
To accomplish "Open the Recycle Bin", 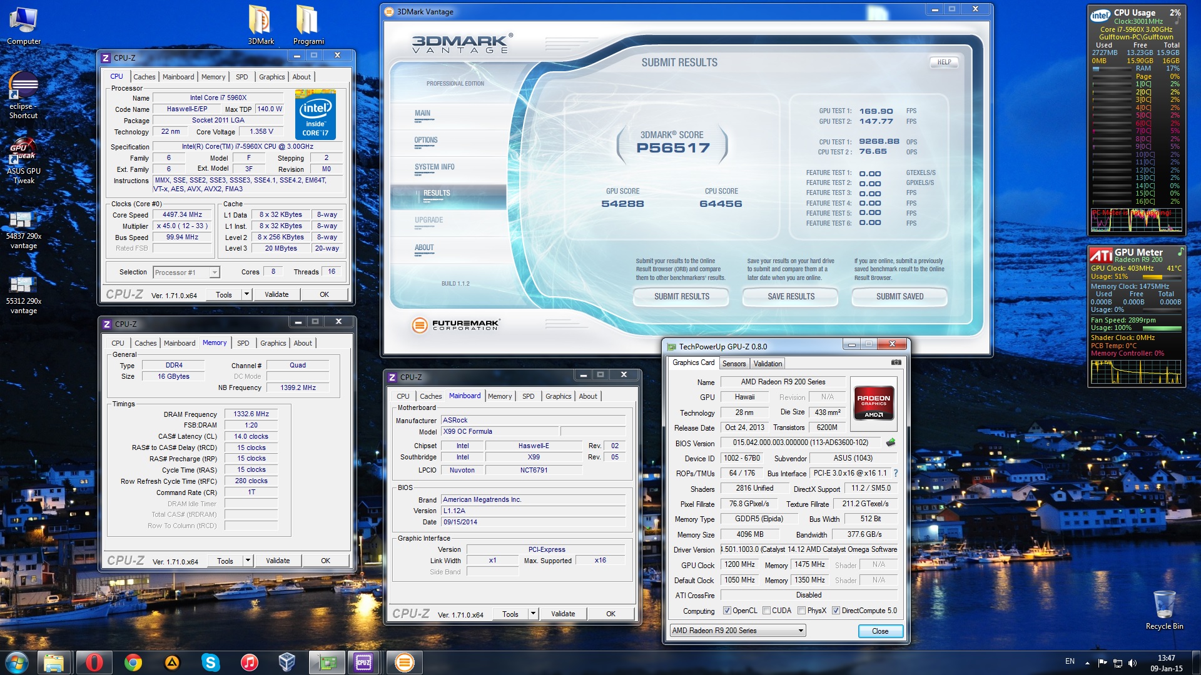I will [1164, 609].
